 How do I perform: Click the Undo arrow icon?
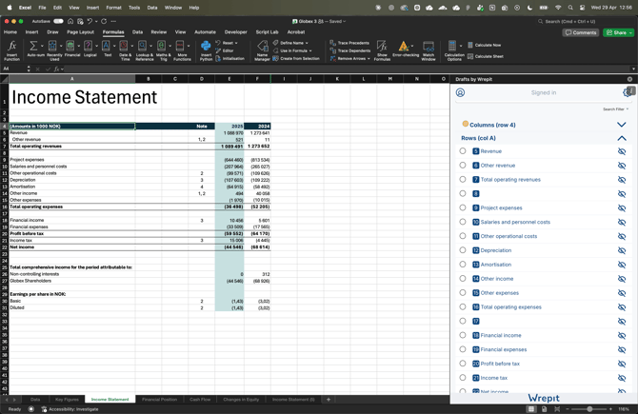[x=90, y=21]
